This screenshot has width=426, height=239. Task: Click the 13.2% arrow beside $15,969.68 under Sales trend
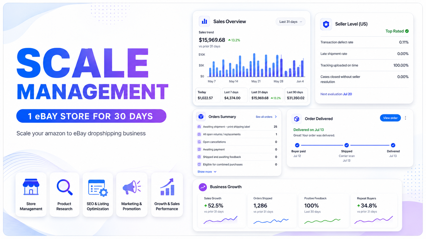pyautogui.click(x=229, y=40)
